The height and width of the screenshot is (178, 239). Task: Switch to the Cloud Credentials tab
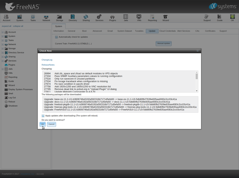pyautogui.click(x=167, y=31)
